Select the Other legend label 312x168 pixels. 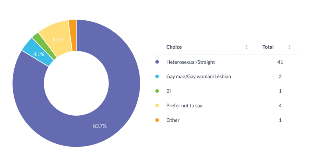pyautogui.click(x=173, y=120)
